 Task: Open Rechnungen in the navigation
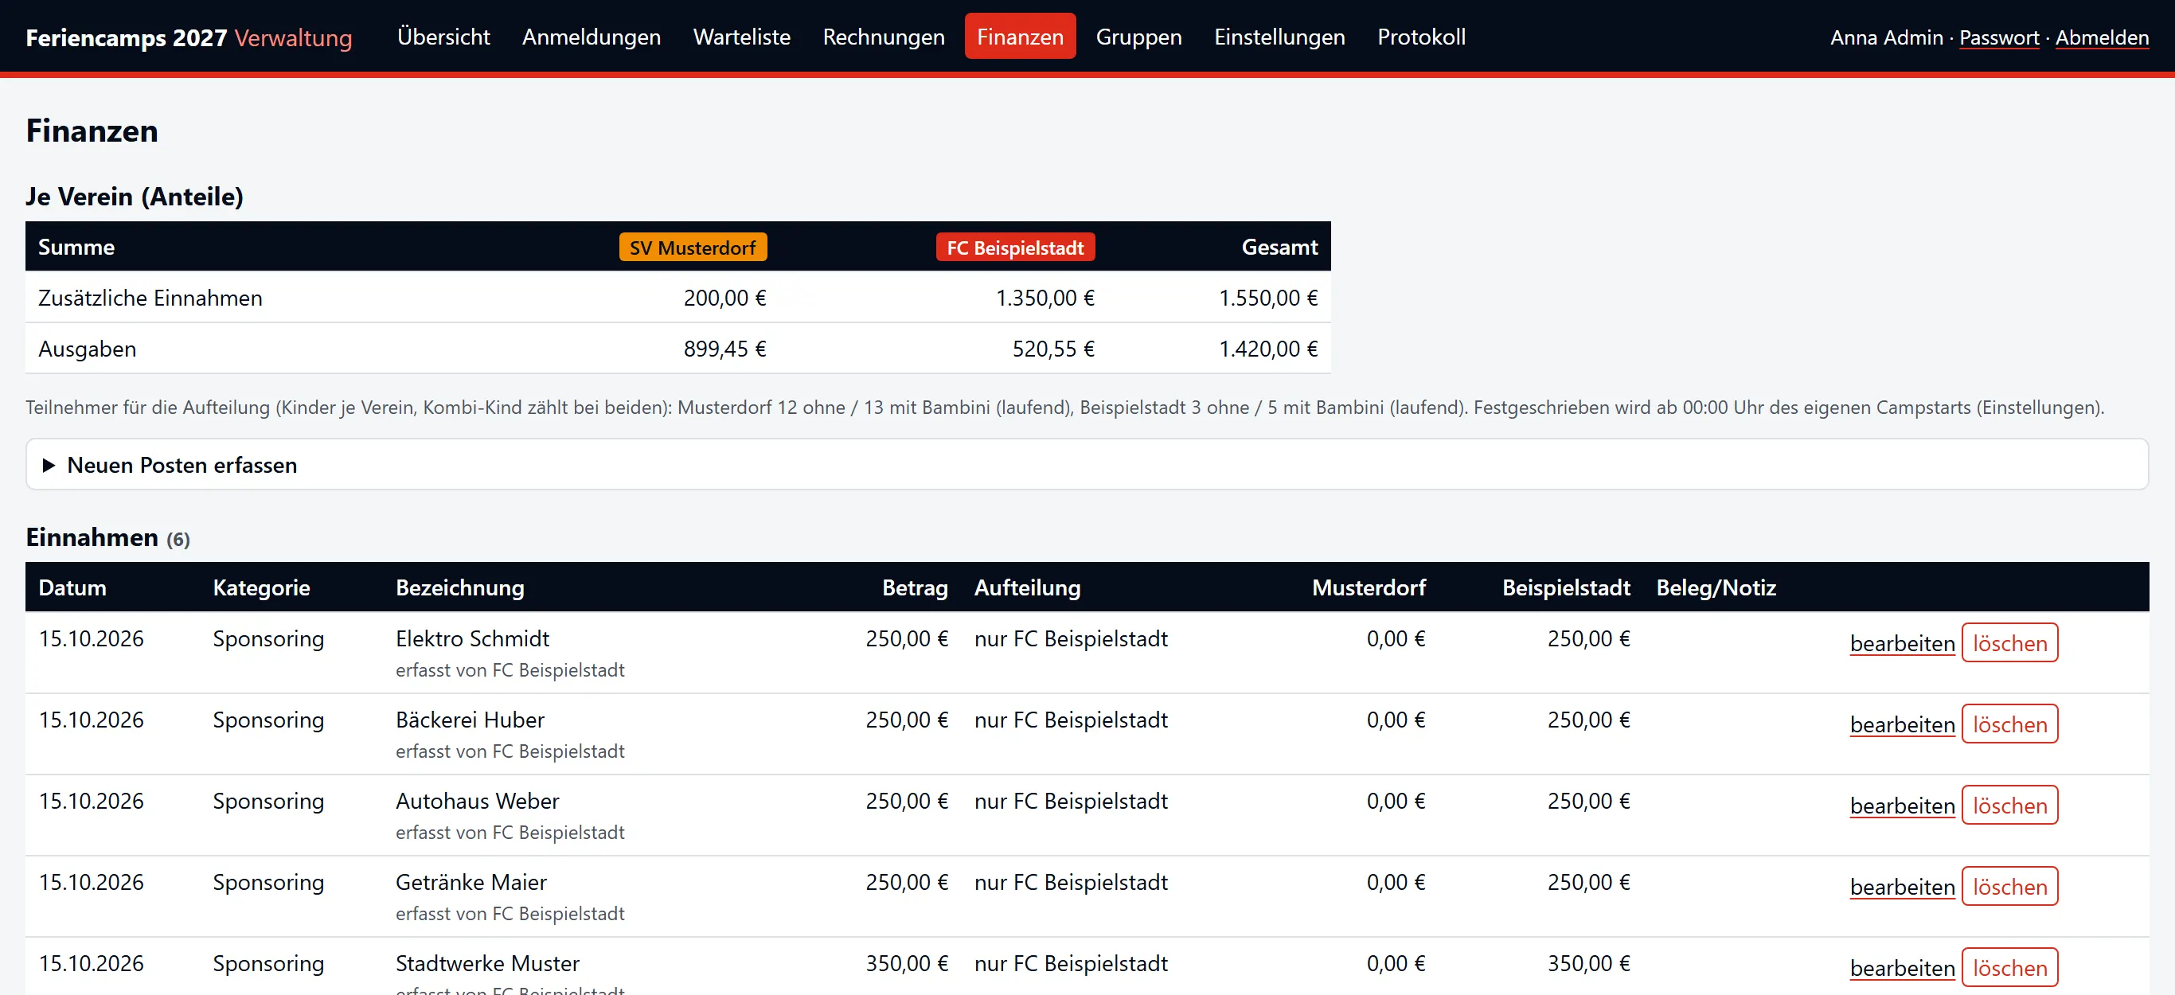click(x=883, y=37)
